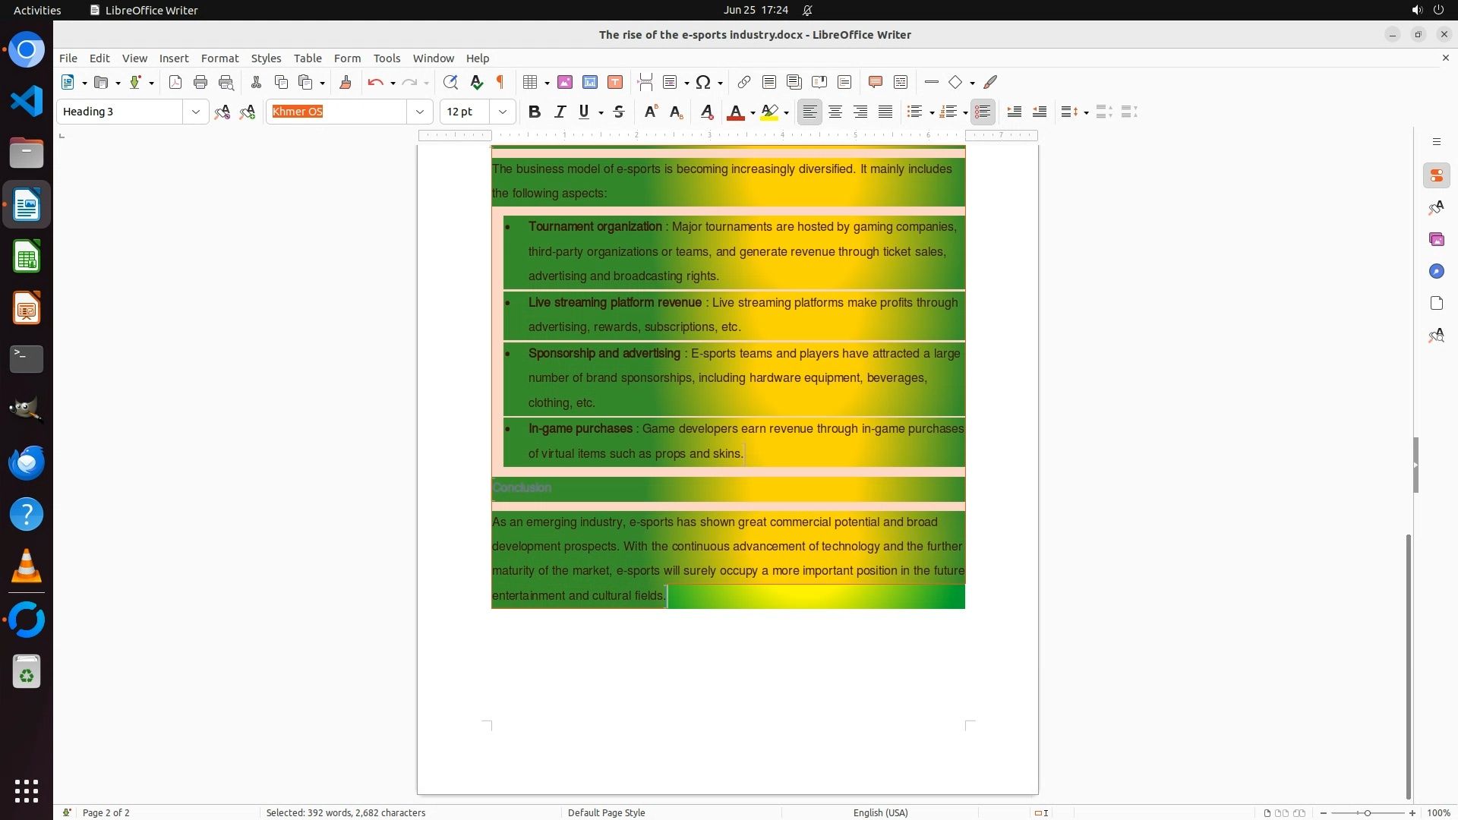This screenshot has width=1458, height=820.
Task: Expand the Heading 3 paragraph style dropdown
Action: click(x=195, y=112)
